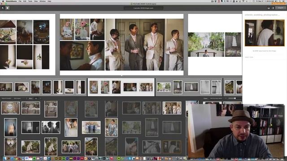Select black-and-white silhouette couple library photo
Viewport: 287px width, 161px height.
tap(51, 127)
